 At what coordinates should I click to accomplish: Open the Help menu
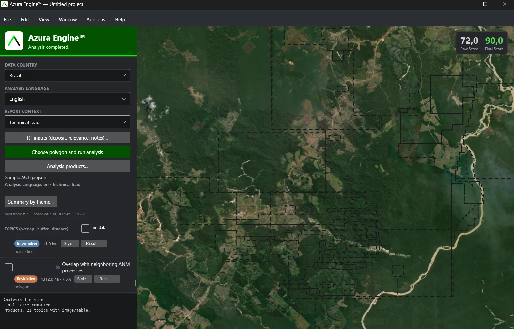[x=120, y=20]
